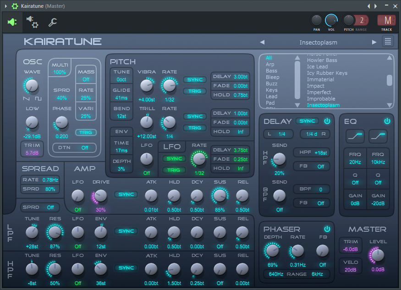Image resolution: width=401 pixels, height=290 pixels.
Task: Toggle OSC phase TRIG button
Action: [x=86, y=132]
